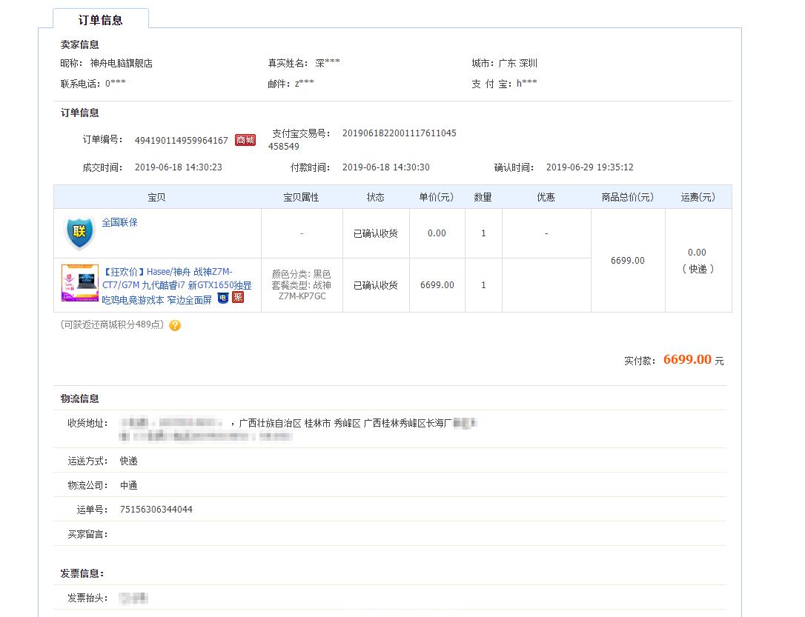Click the blue 电 badge icon
The height and width of the screenshot is (617, 805).
[x=223, y=298]
